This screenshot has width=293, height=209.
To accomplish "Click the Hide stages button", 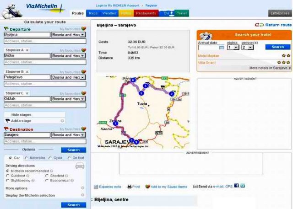I will (x=35, y=115).
